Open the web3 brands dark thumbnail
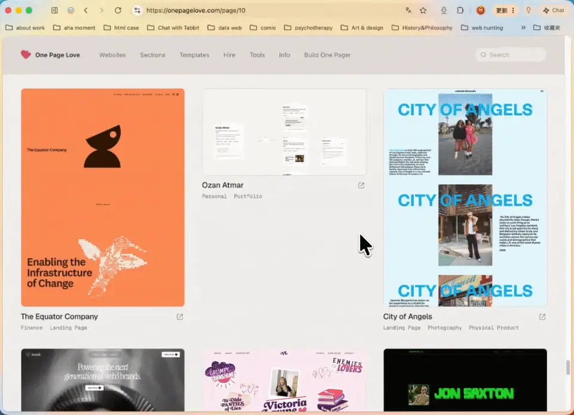 (x=102, y=380)
